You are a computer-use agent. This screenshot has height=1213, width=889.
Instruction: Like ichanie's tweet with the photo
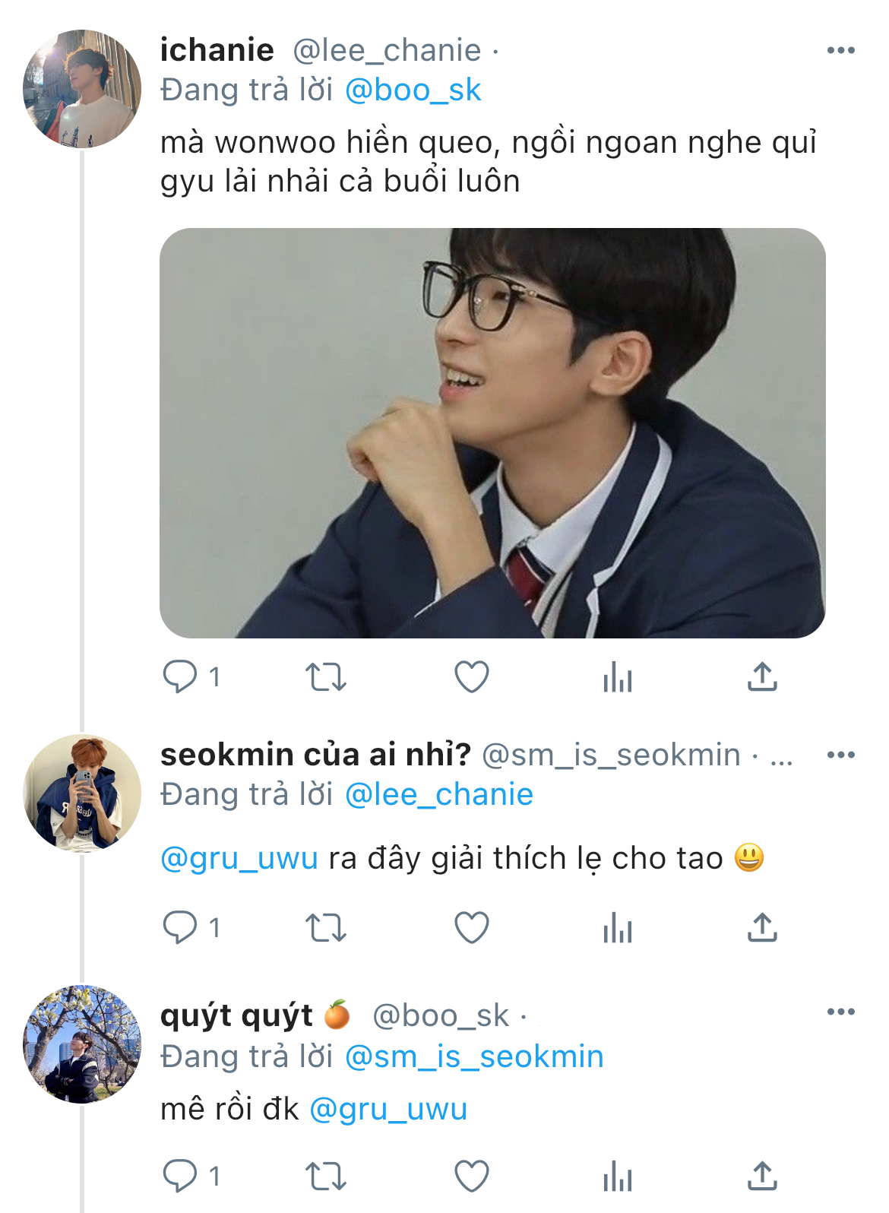click(x=472, y=676)
